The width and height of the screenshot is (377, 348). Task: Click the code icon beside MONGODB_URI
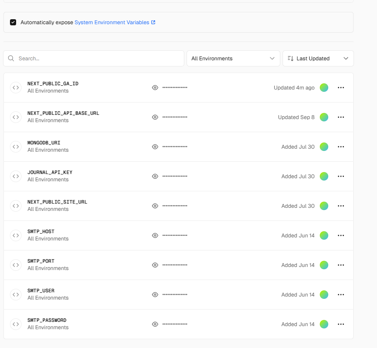click(x=16, y=147)
